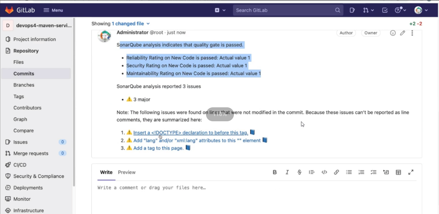Insert code with the code icon
This screenshot has height=214, width=439.
tap(324, 172)
